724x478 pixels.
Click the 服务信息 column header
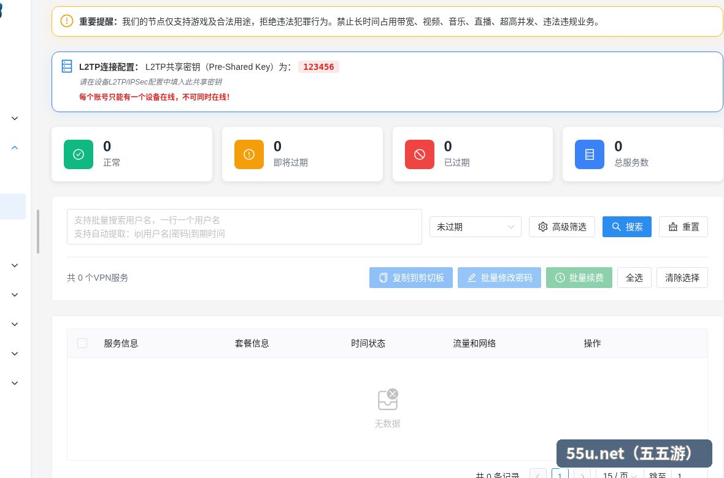[121, 343]
